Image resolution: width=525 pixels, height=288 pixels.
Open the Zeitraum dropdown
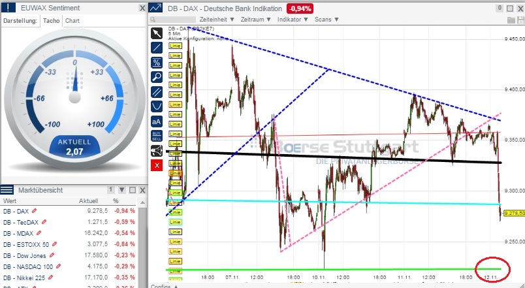click(x=256, y=20)
